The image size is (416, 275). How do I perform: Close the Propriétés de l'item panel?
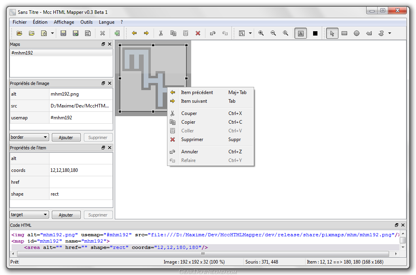tap(110, 147)
